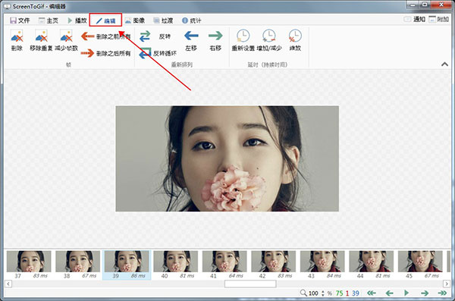Image resolution: width=455 pixels, height=301 pixels.
Task: Click the Extras (附加) button
Action: click(x=439, y=19)
